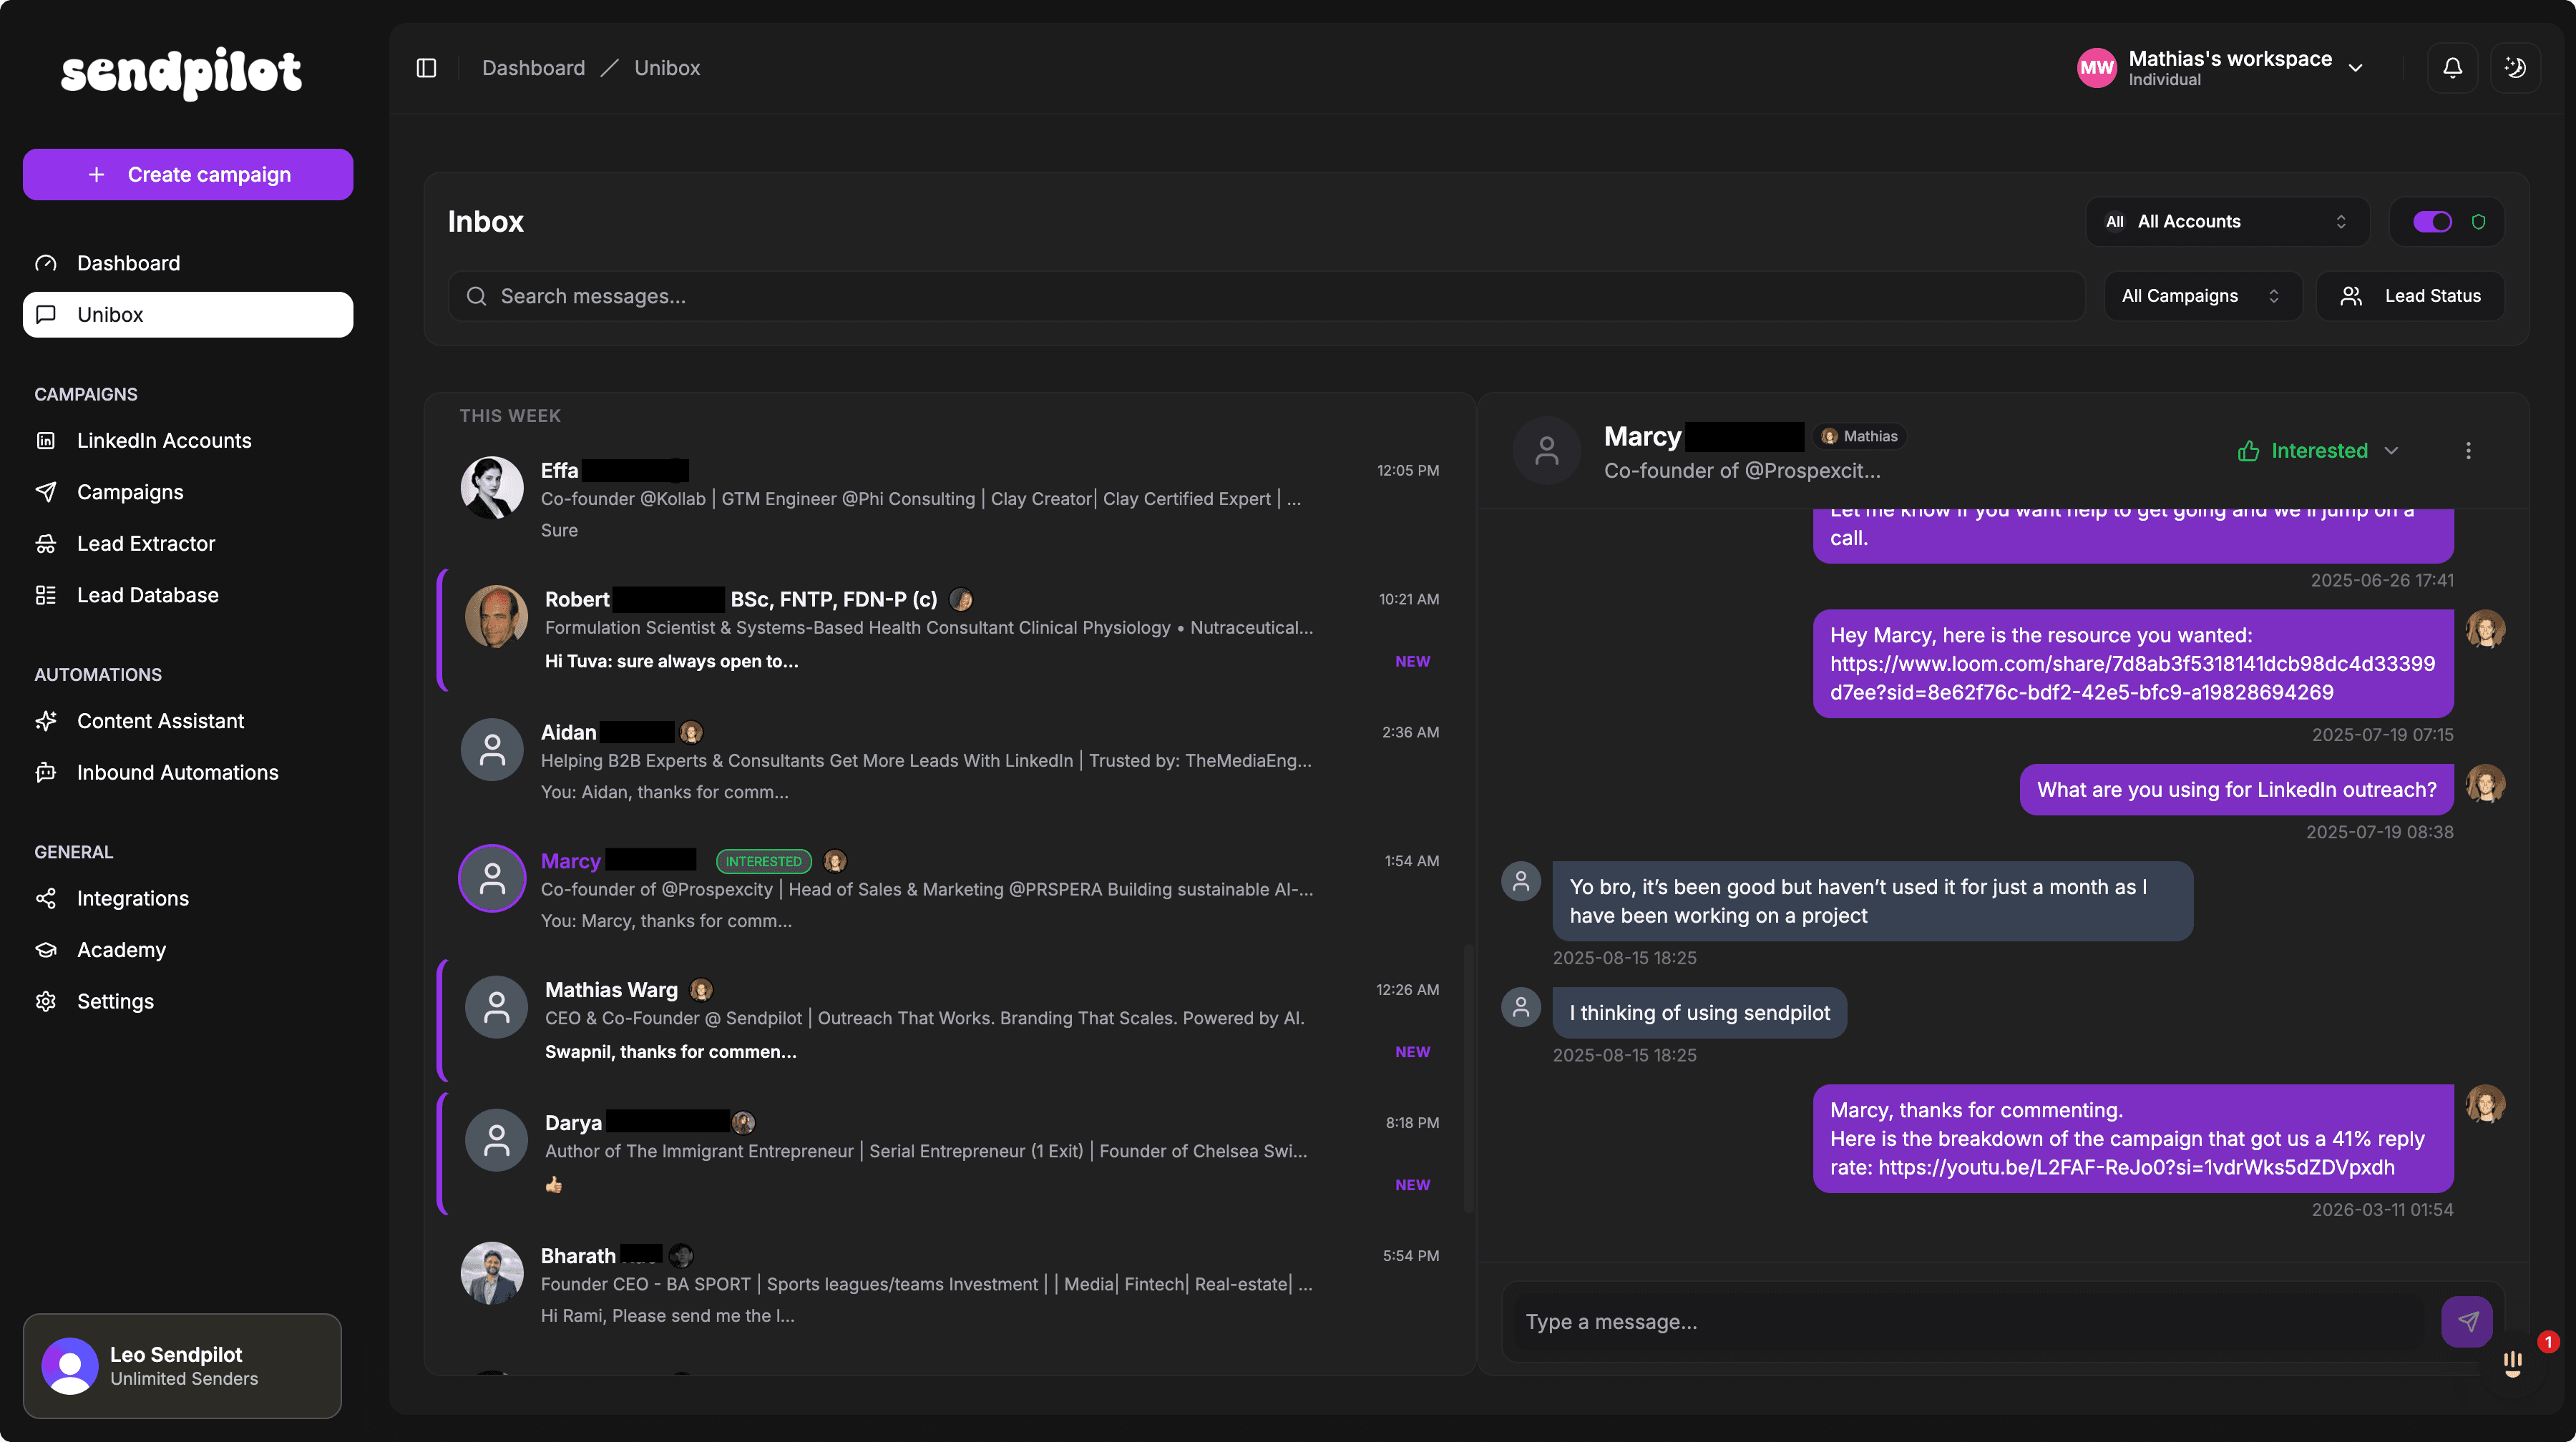Open Inbound Automations menu item

(x=177, y=772)
